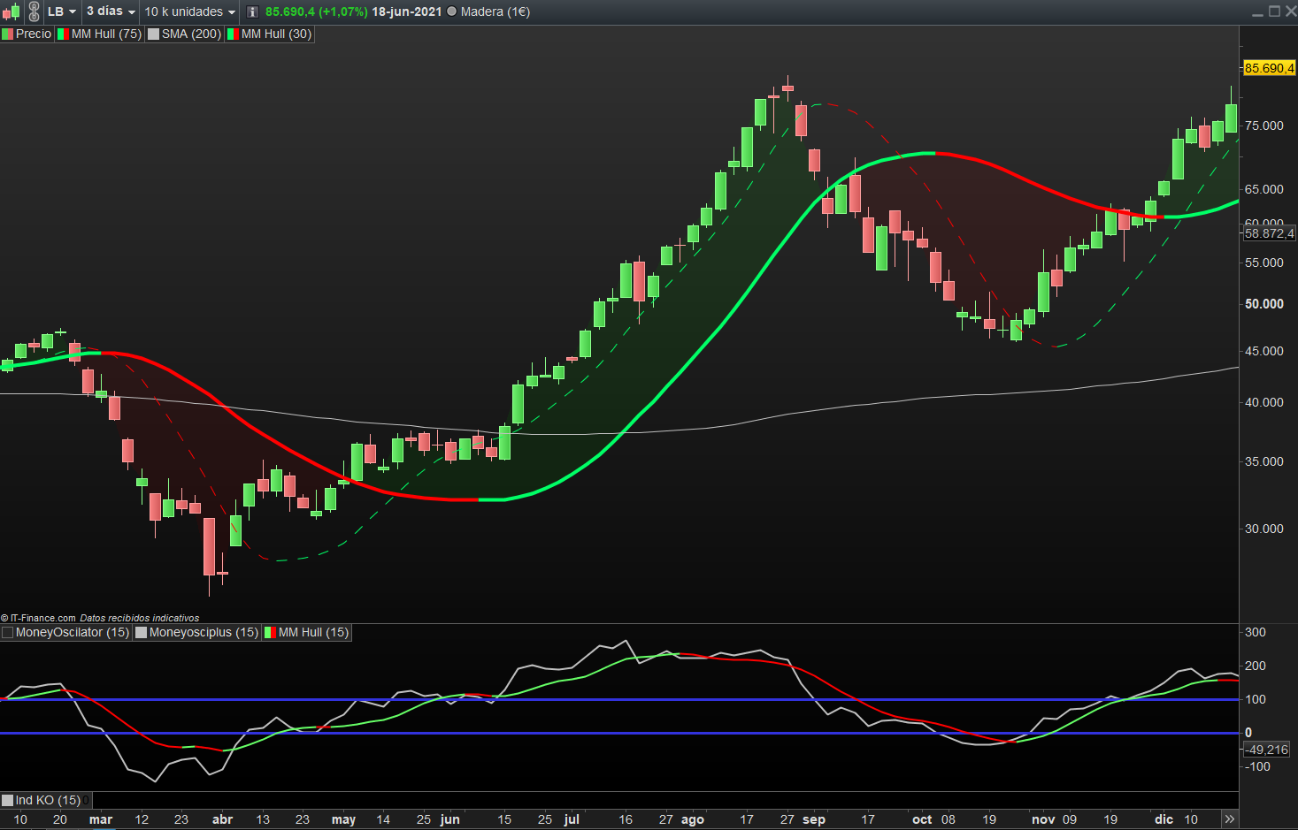Click the SMA (200) grey colour swatch

point(154,34)
